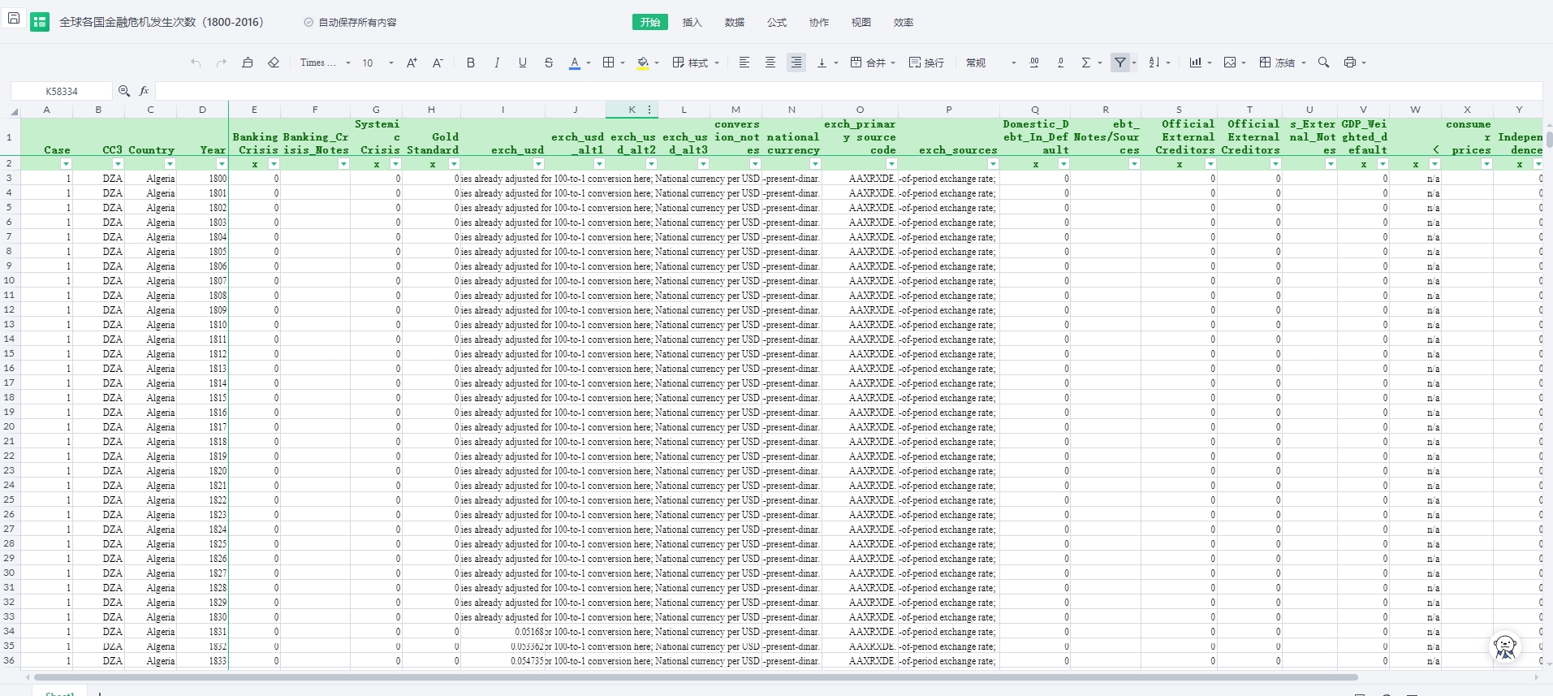Viewport: 1553px width, 696px height.
Task: Click the format painter icon
Action: coord(248,63)
